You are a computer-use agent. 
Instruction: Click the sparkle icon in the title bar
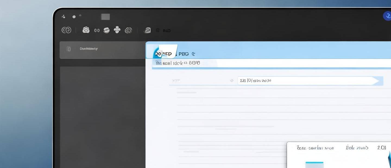pyautogui.click(x=64, y=17)
